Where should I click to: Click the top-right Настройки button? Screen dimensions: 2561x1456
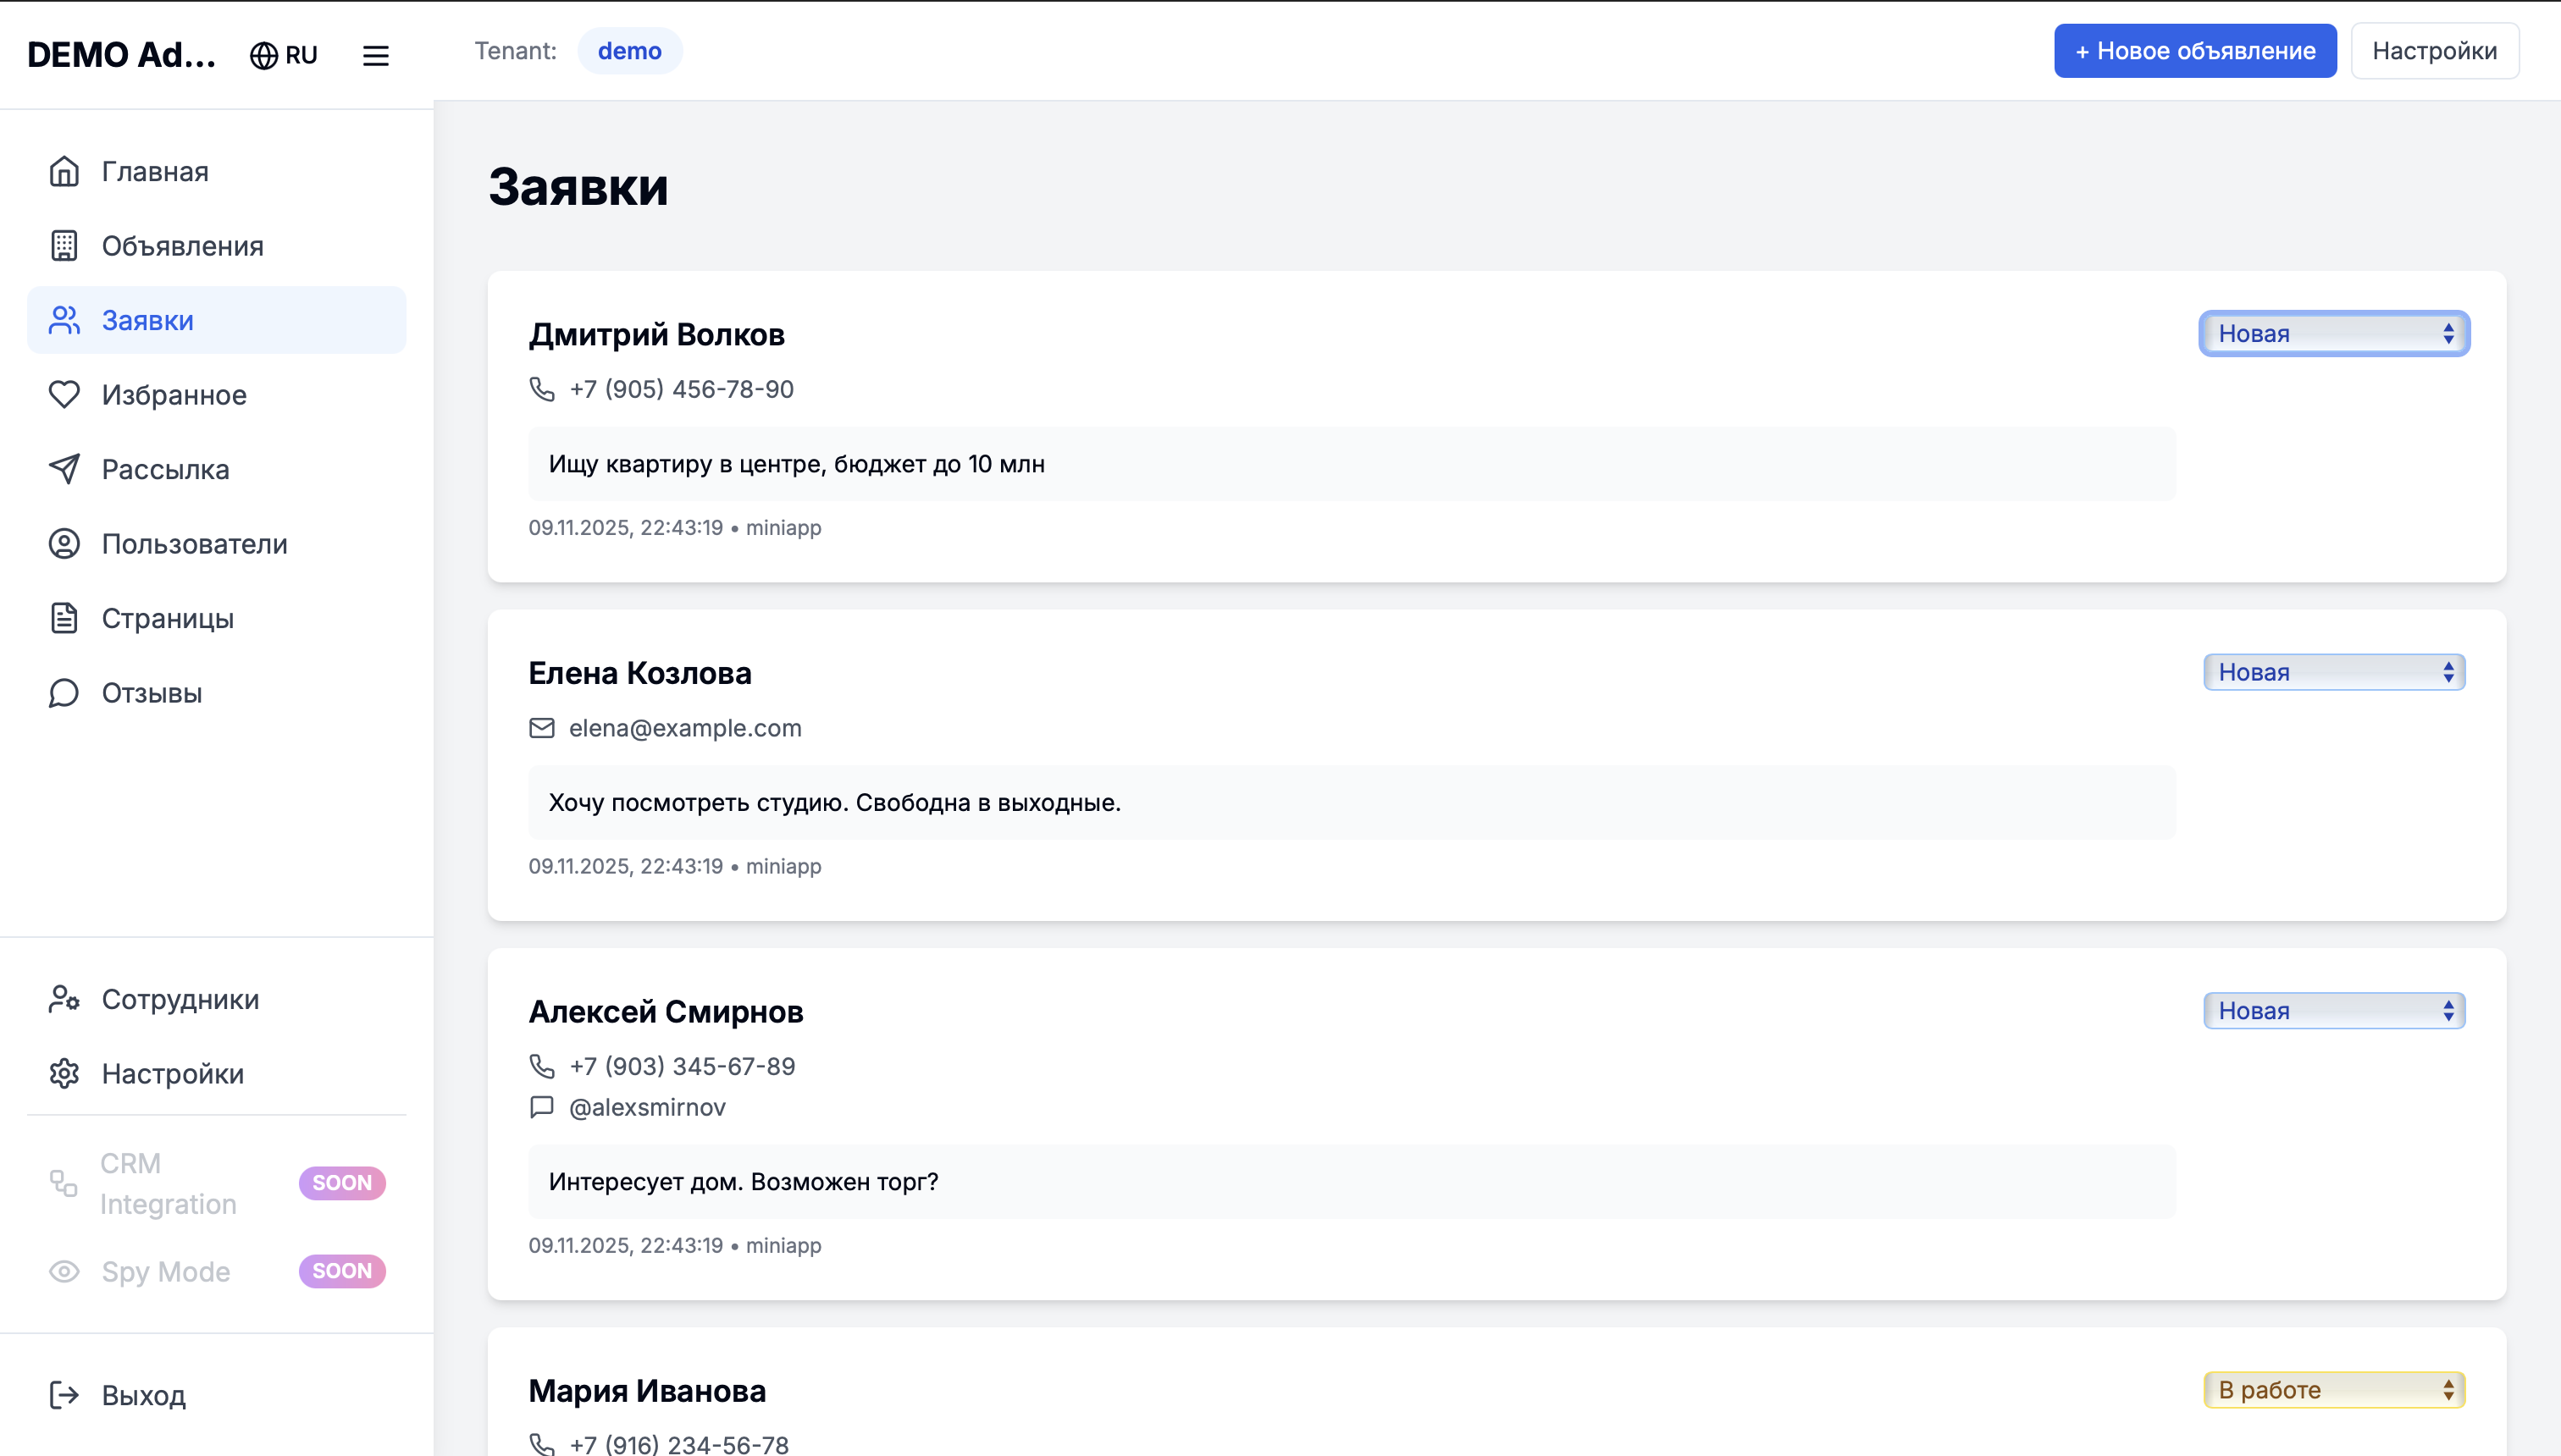[x=2434, y=51]
